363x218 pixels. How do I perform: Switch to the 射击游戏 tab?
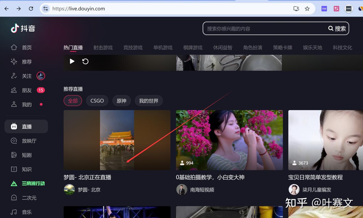click(103, 48)
